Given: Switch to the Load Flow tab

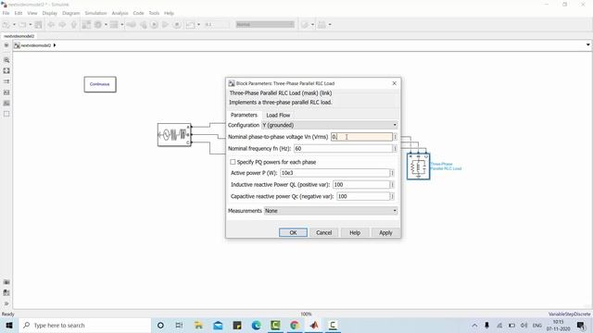Looking at the screenshot, I should (278, 115).
